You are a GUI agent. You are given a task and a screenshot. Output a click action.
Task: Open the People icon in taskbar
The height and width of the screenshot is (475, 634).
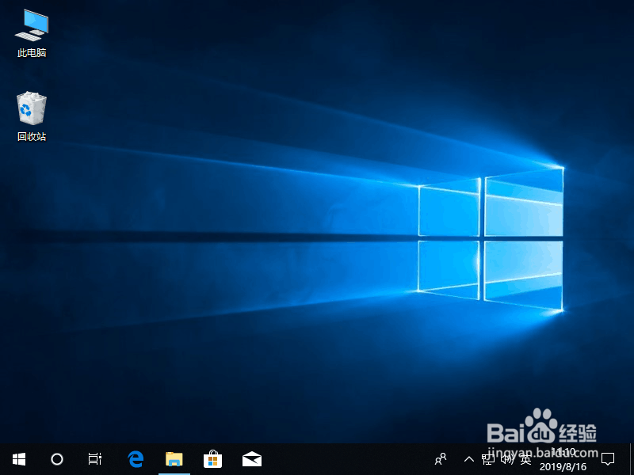(441, 459)
